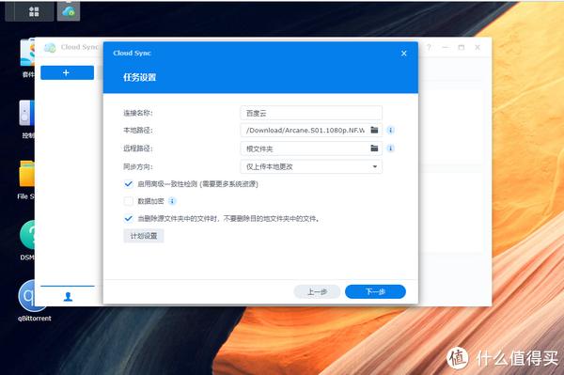Show info tip beside data encryption
This screenshot has height=375, width=564.
point(172,201)
